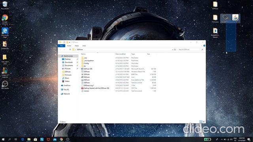Screen dimensions: 253x142
Task: Select the League of Legends desktop icon
Action: pos(5,73)
